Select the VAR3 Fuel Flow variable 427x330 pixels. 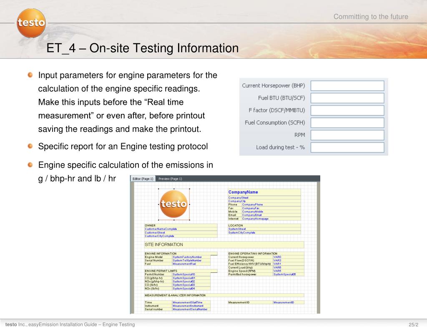[x=289, y=260]
